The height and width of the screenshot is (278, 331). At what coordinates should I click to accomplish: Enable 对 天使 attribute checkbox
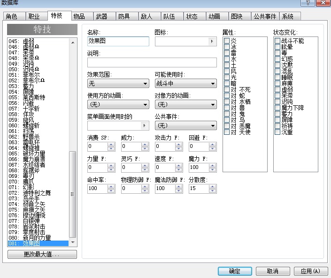pyautogui.click(x=227, y=132)
